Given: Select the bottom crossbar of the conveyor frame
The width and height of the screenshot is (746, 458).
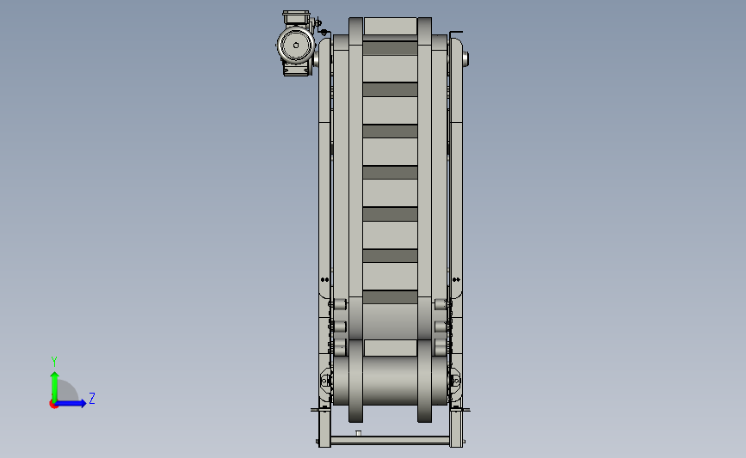Looking at the screenshot, I should (x=390, y=441).
